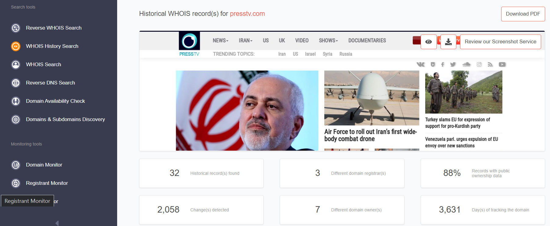Click the 32 historical records card
The width and height of the screenshot is (550, 226).
201,173
